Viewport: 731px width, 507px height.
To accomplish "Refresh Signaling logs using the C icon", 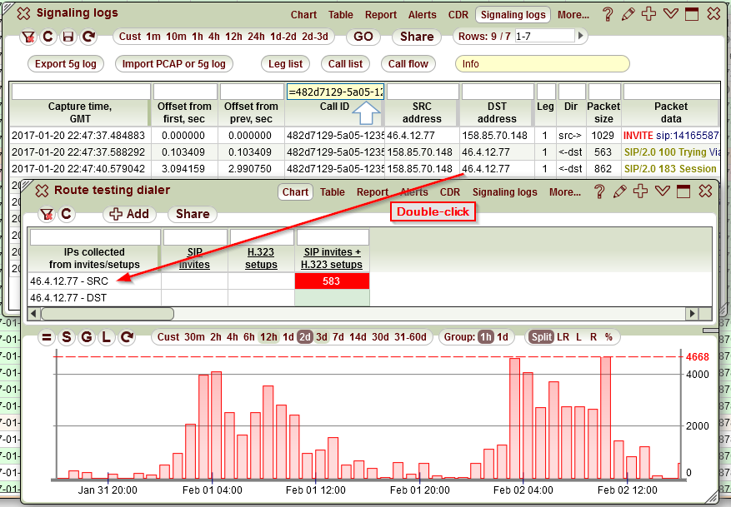I will [x=48, y=37].
